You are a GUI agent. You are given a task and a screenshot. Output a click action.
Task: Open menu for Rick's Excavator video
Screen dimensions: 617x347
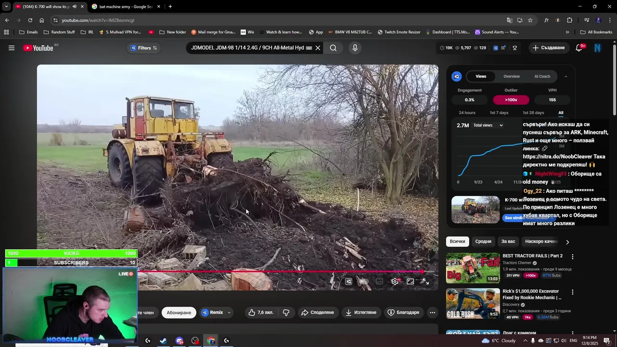pyautogui.click(x=573, y=292)
